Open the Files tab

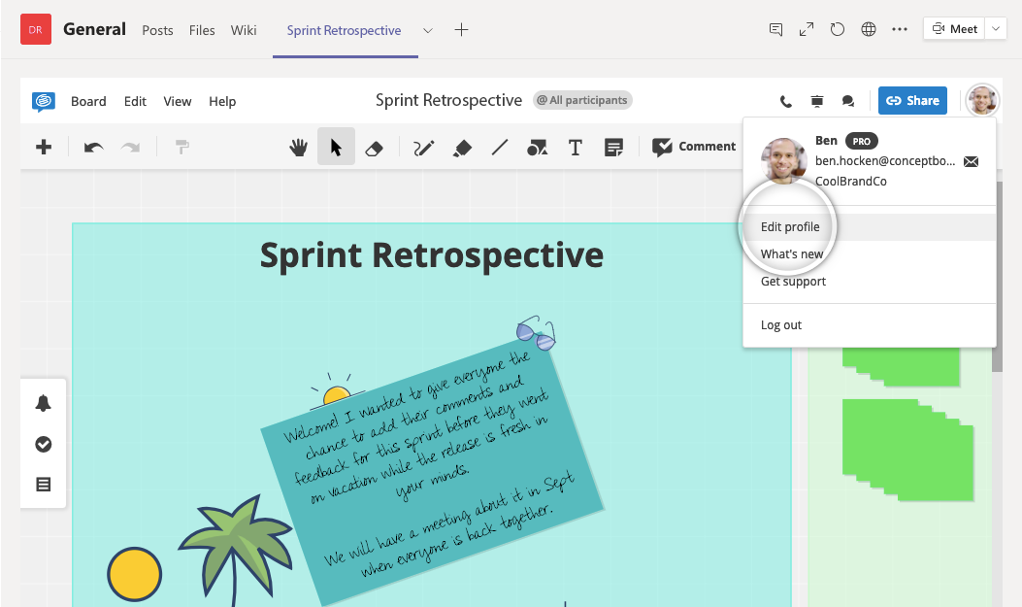click(x=202, y=30)
